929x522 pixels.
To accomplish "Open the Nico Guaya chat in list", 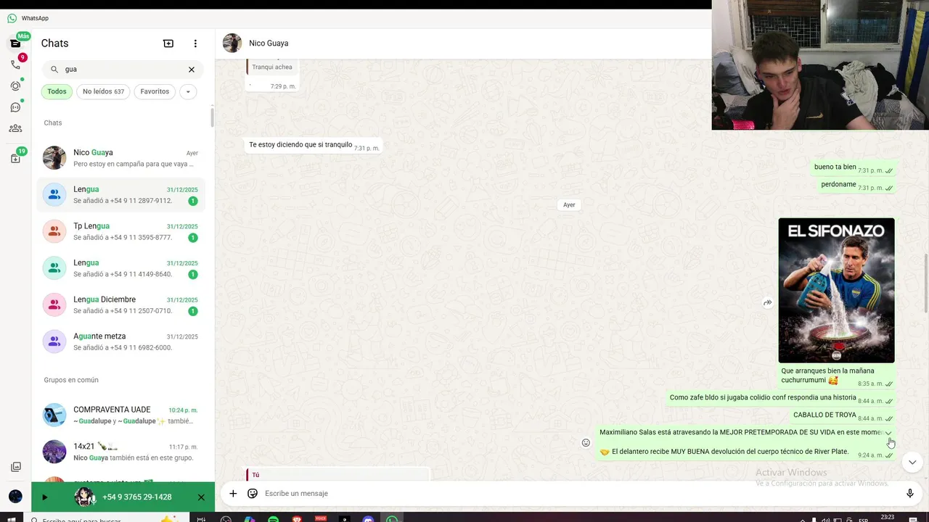I will [x=121, y=158].
